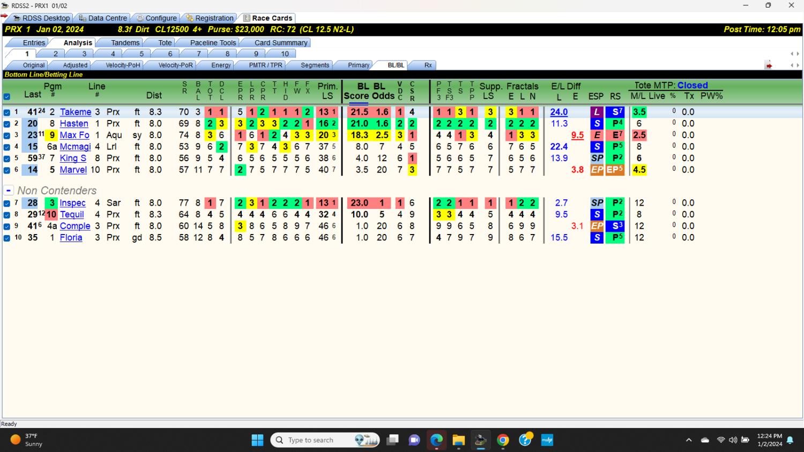Uncheck the Floria row checkbox
The width and height of the screenshot is (804, 452).
(x=6, y=238)
